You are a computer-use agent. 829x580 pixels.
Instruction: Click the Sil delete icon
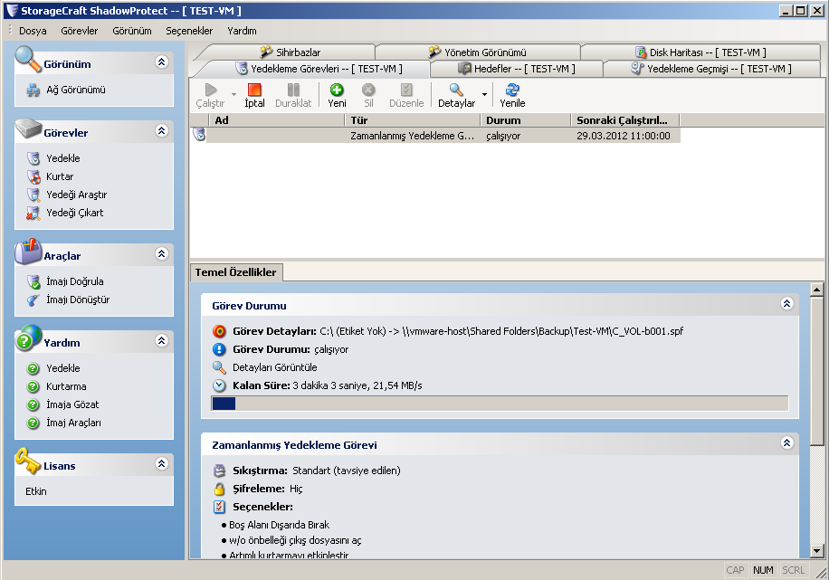pos(368,90)
